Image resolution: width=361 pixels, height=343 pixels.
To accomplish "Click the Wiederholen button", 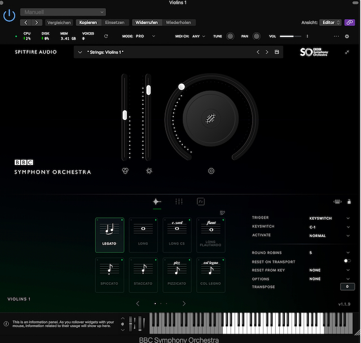I will pyautogui.click(x=178, y=23).
